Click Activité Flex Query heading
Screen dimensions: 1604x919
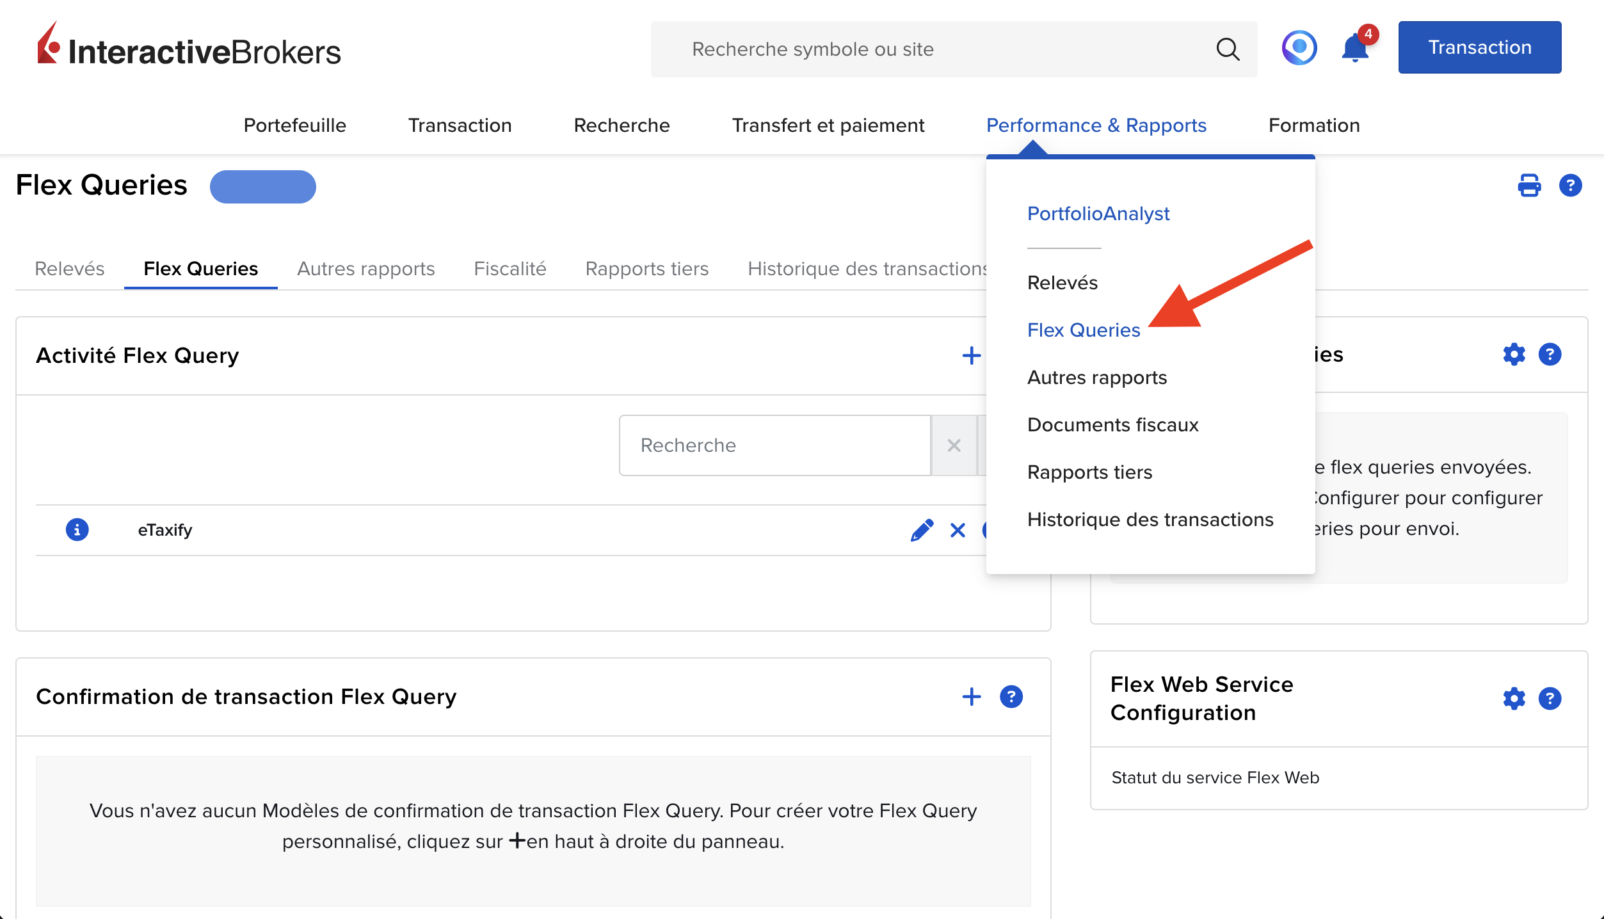point(137,356)
